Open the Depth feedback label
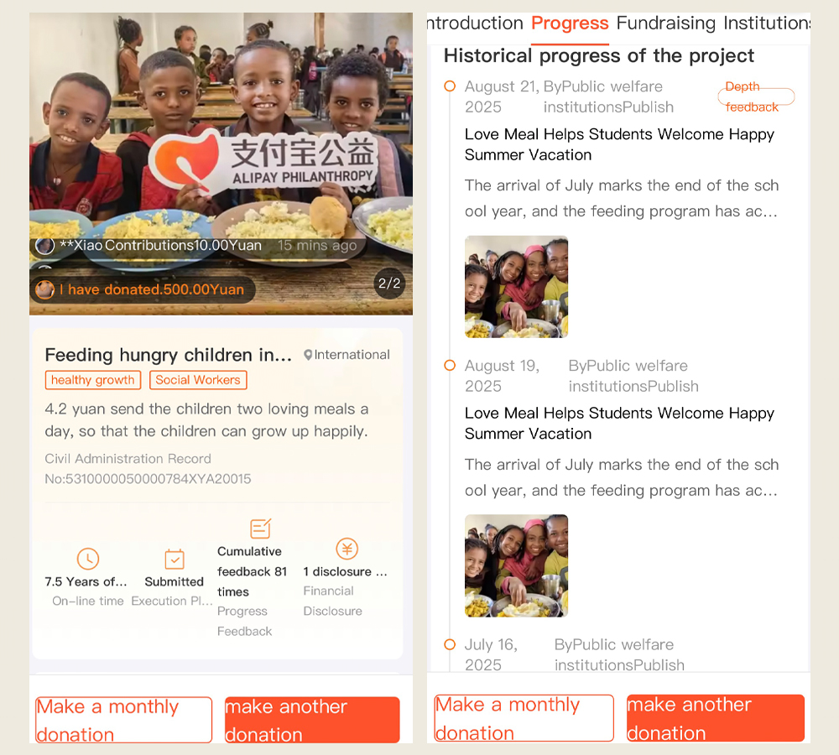 click(x=756, y=96)
